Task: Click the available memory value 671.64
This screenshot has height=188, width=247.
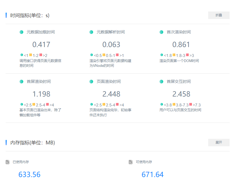Action: click(x=153, y=174)
